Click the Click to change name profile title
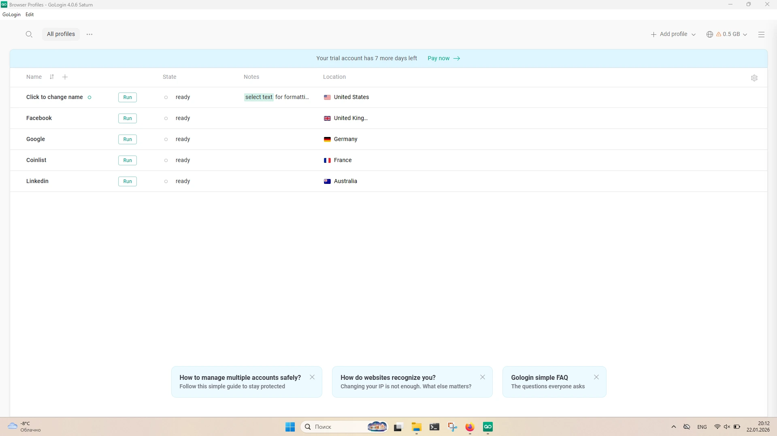This screenshot has height=436, width=777. tap(55, 97)
